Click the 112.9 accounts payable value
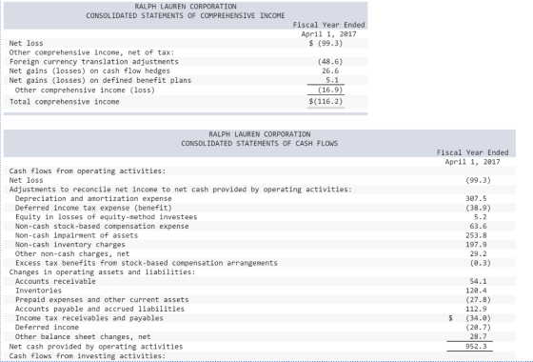 pos(476,309)
